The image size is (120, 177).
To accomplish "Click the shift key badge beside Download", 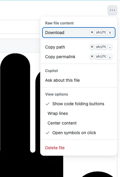I will (101, 32).
